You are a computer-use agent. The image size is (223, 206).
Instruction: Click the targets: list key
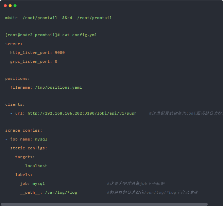[x=25, y=157]
